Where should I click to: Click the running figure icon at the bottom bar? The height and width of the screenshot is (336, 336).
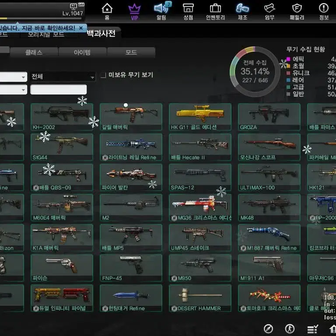[290, 329]
